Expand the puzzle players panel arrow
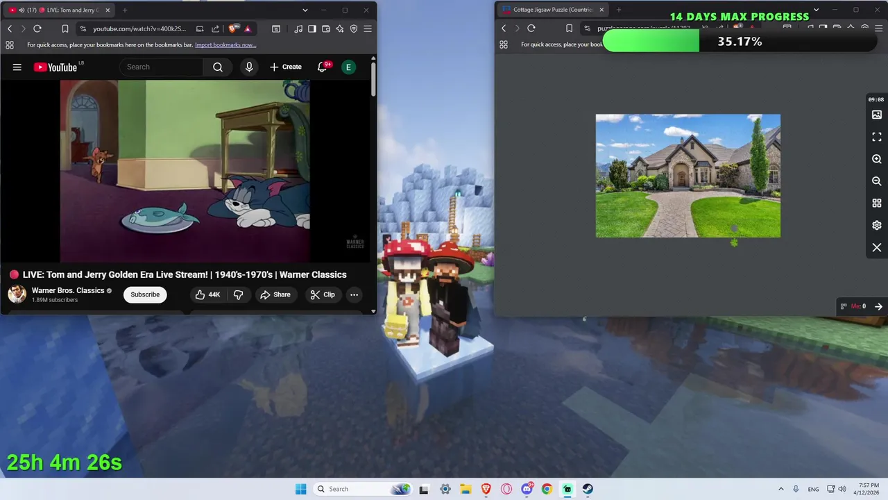 [878, 306]
